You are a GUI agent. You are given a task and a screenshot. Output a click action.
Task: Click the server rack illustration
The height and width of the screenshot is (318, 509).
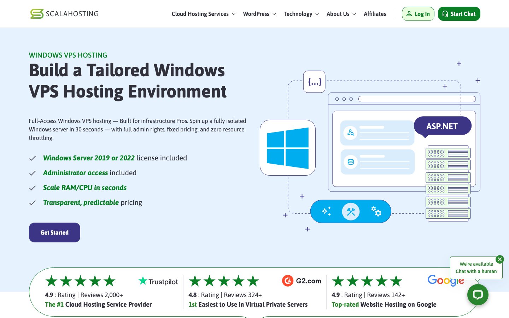(448, 183)
